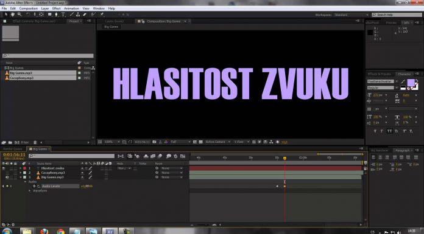424x234 pixels.
Task: Select the Rotation tool
Action: pyautogui.click(x=28, y=15)
